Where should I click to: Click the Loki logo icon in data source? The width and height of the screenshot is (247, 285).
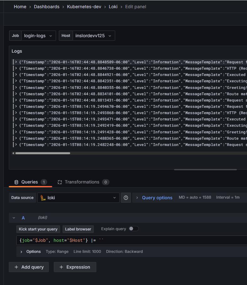43,198
